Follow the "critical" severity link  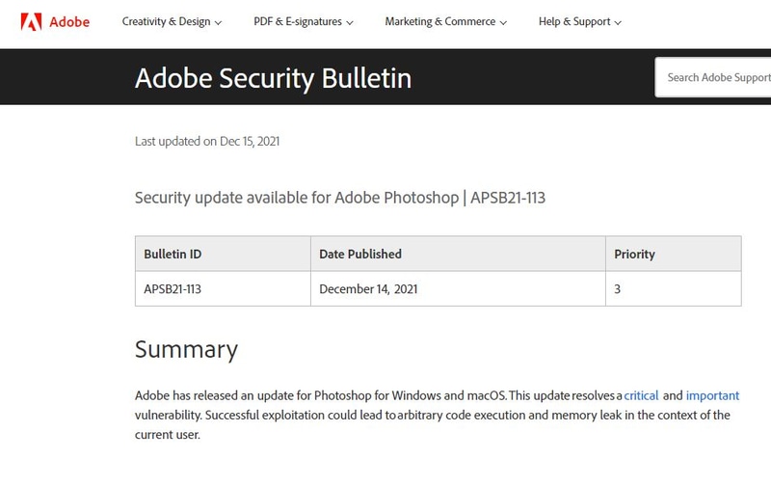[642, 395]
